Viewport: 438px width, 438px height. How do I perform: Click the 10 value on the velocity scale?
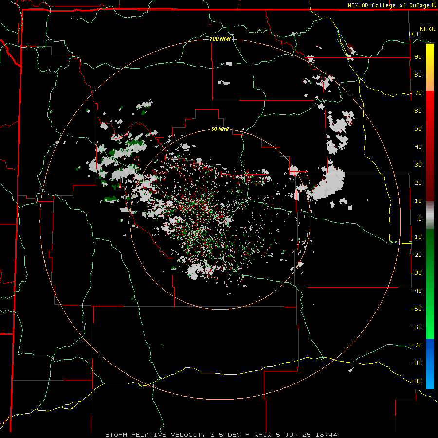click(x=418, y=201)
